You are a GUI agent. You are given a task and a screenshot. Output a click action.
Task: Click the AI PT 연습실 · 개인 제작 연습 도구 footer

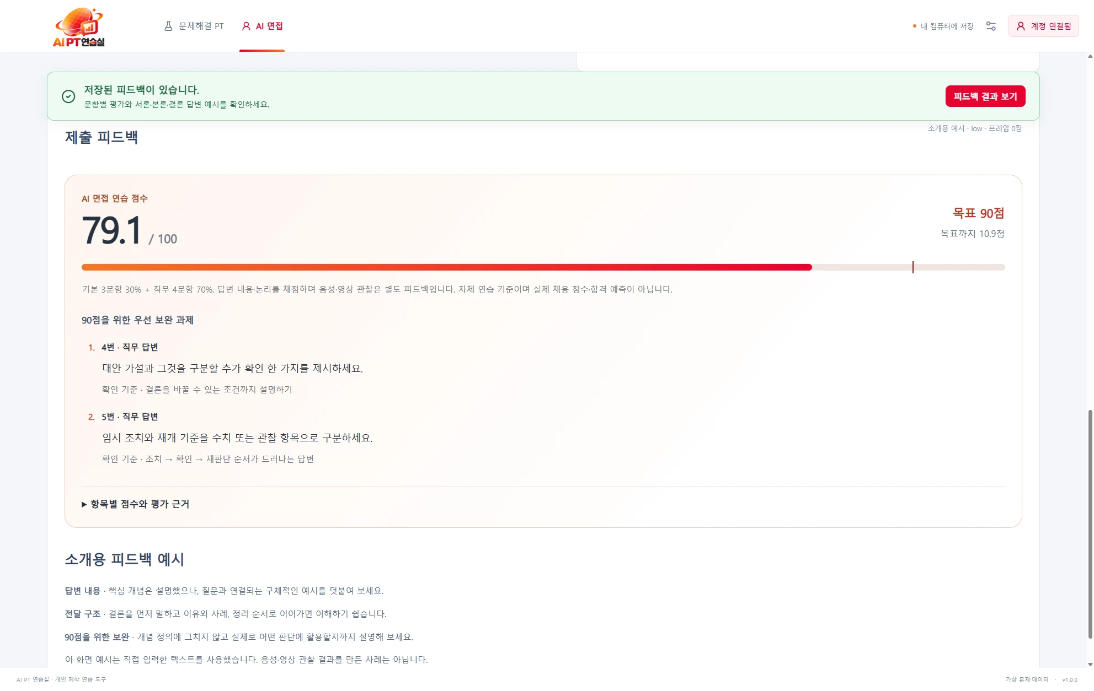point(61,679)
